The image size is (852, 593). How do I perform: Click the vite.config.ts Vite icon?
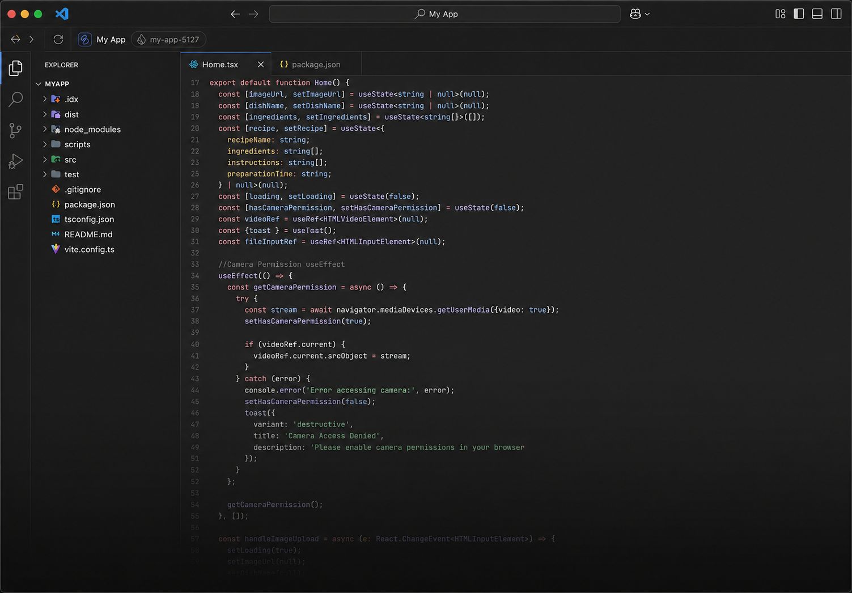tap(56, 249)
